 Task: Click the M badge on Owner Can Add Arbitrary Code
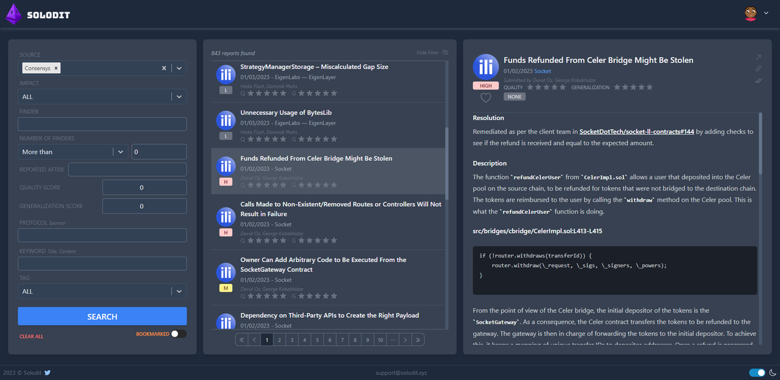(226, 287)
